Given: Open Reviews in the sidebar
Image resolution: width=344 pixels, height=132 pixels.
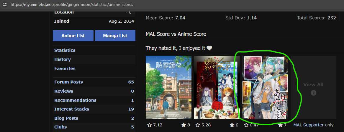Looking at the screenshot, I should tap(64, 91).
